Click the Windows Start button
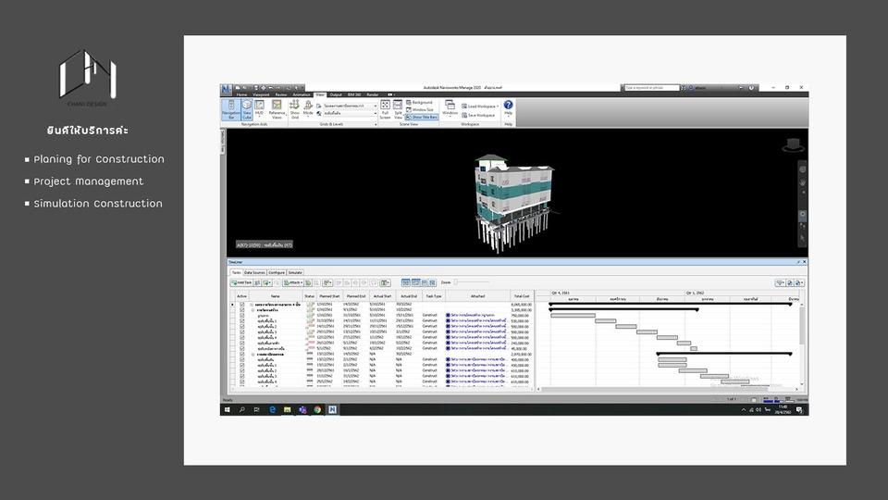This screenshot has width=888, height=500. pyautogui.click(x=228, y=409)
